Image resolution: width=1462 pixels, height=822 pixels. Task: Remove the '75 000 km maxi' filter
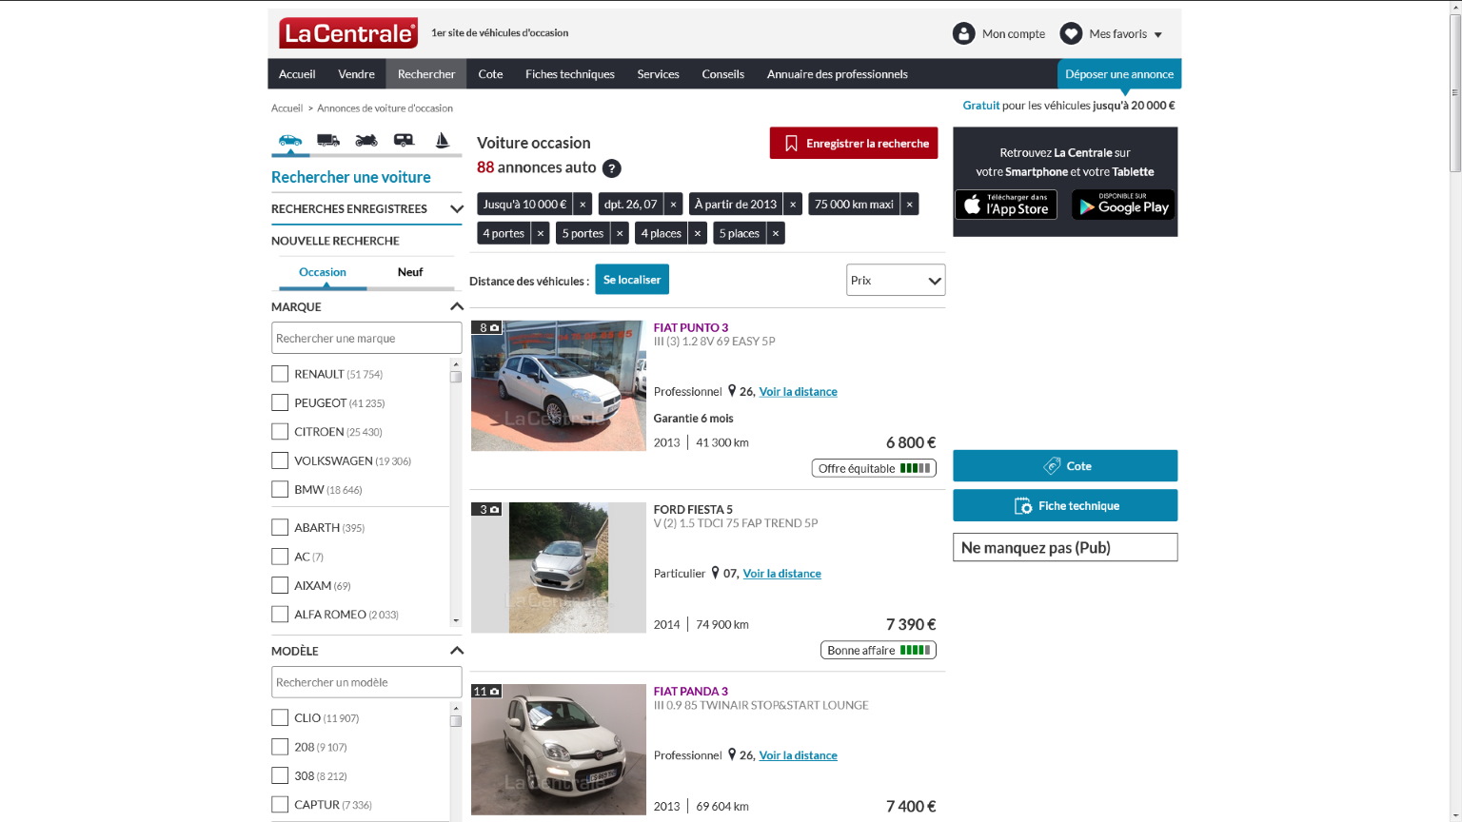coord(909,205)
